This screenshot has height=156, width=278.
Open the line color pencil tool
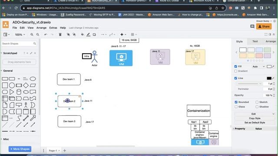pyautogui.click(x=88, y=35)
